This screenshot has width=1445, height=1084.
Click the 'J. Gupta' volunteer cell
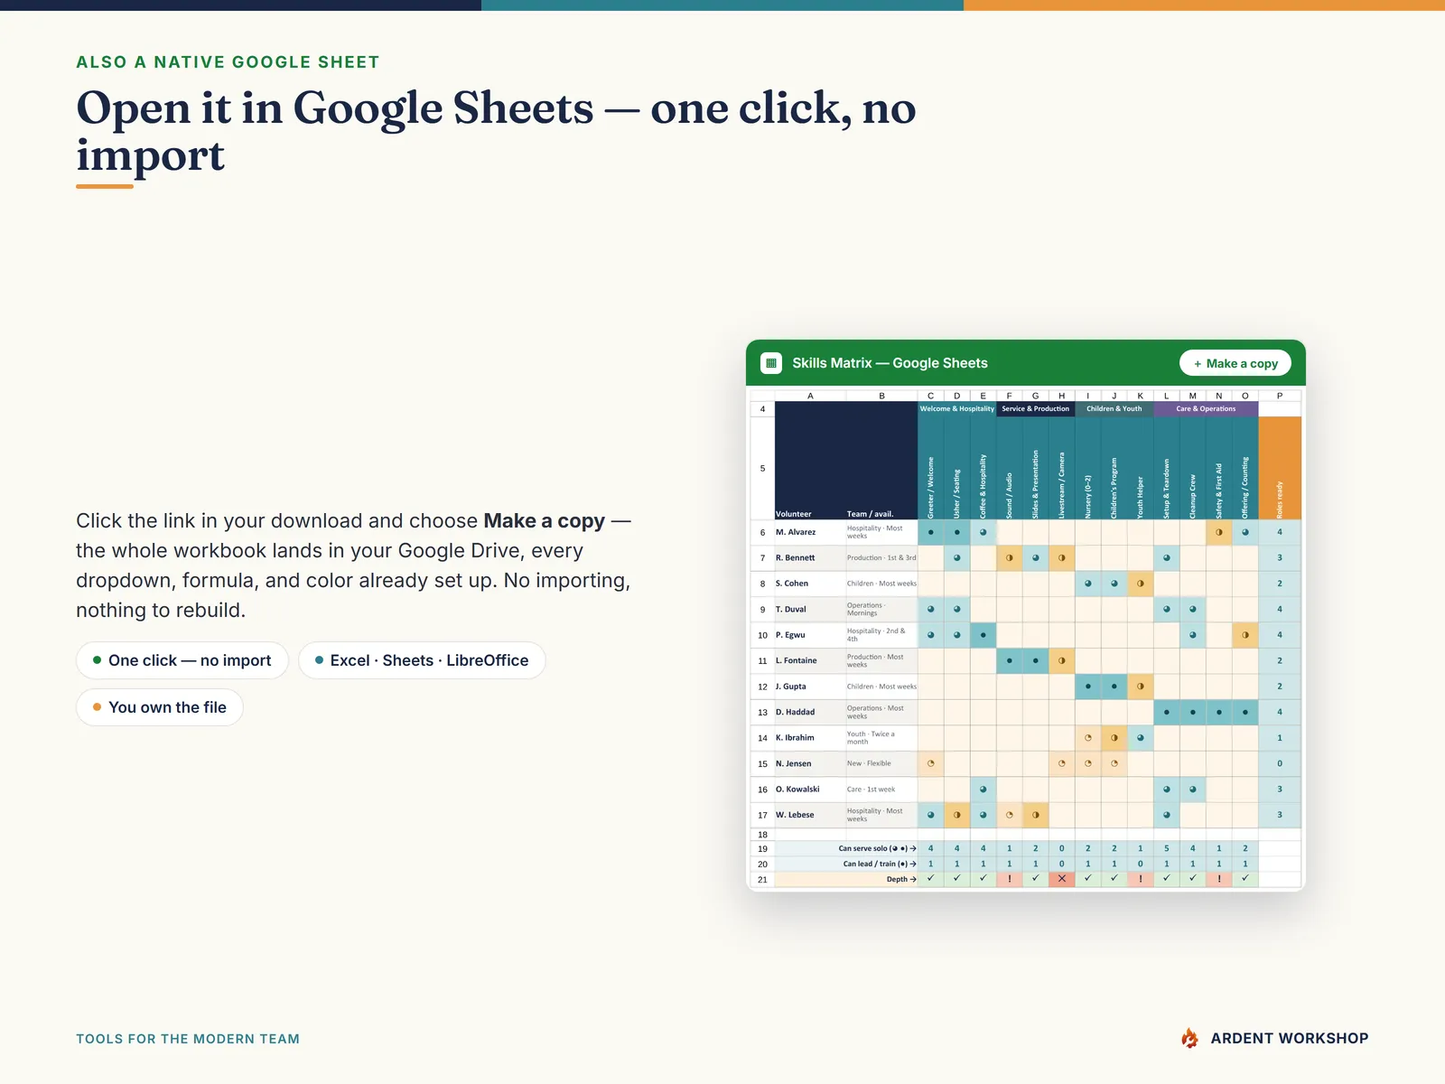click(810, 687)
